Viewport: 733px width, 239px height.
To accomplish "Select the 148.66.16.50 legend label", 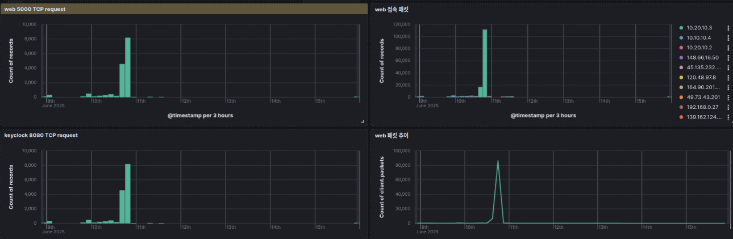I will point(703,57).
